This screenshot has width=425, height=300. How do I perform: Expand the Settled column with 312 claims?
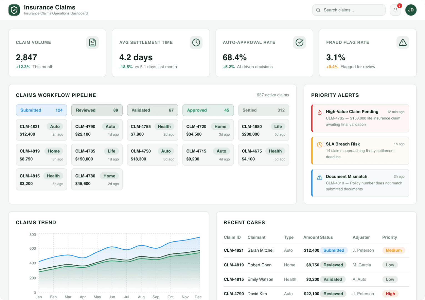[x=263, y=110]
